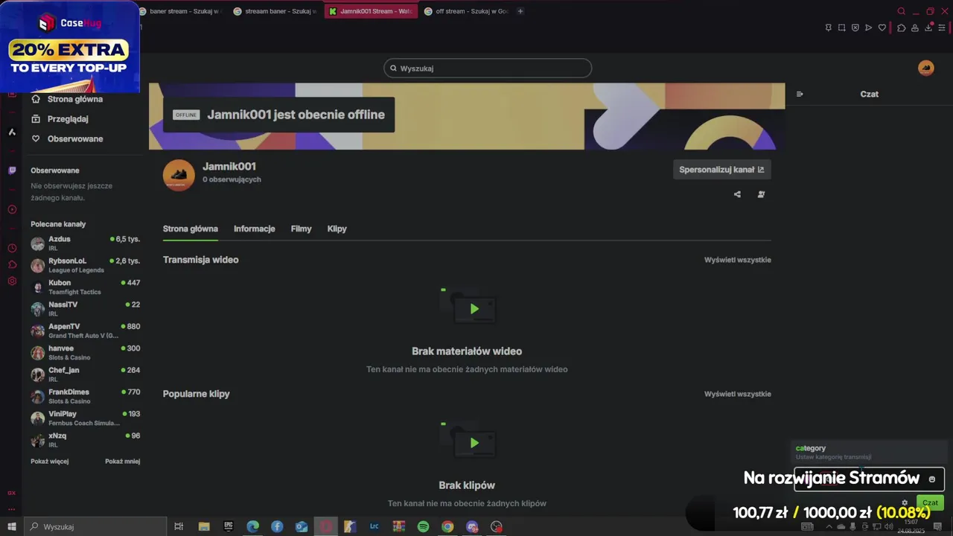Open recommended channel Chef_jan
Viewport: 953px width, 536px height.
click(x=85, y=374)
